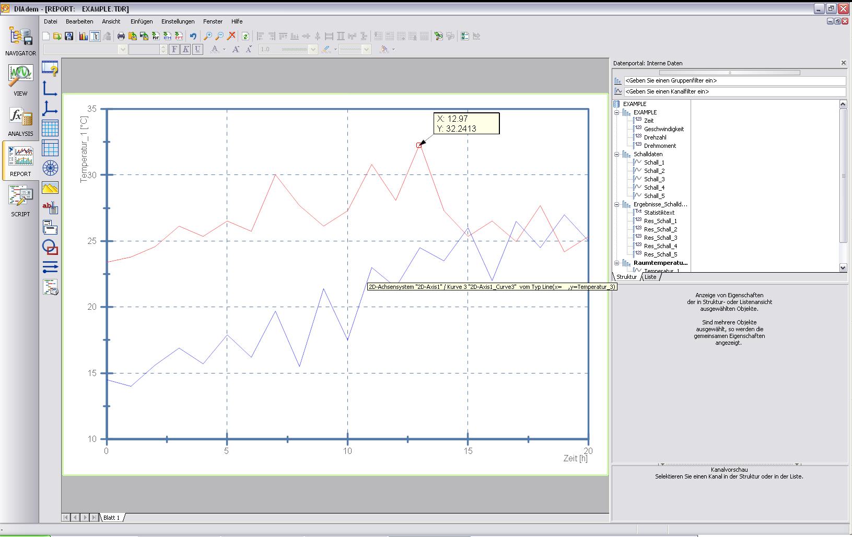Screen dimensions: 852x537
Task: Open the Einfügen menu
Action: point(142,21)
